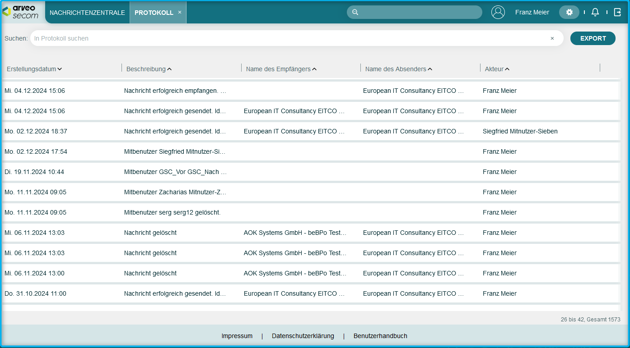
Task: Open the Datenschutzerklärung link
Action: click(303, 336)
